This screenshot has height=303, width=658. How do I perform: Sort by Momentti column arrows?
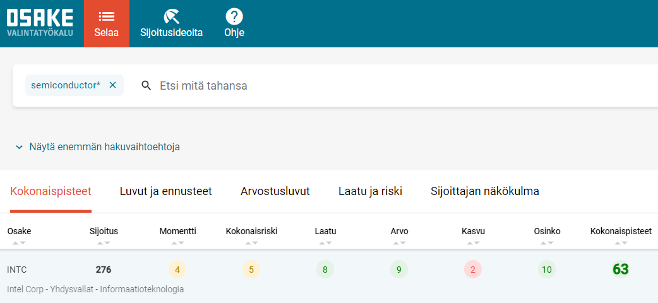pyautogui.click(x=177, y=242)
